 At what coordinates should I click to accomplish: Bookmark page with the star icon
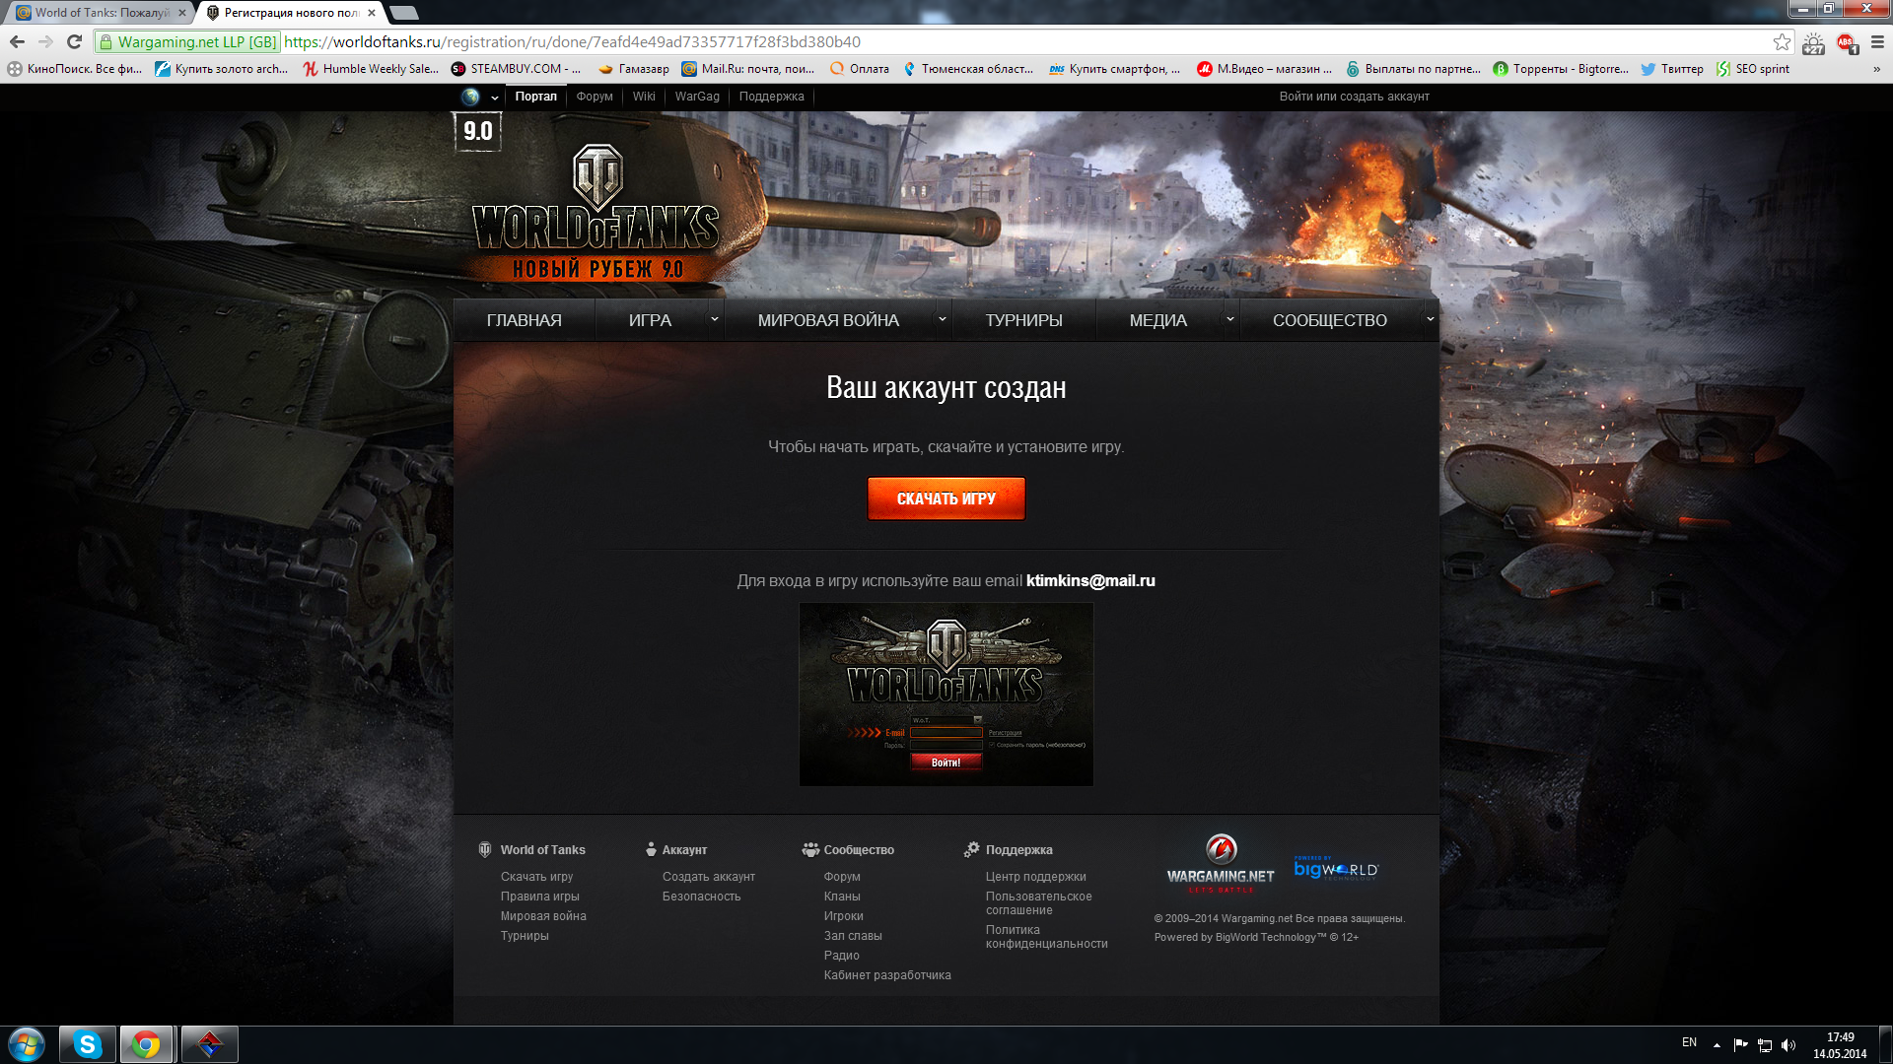click(1782, 41)
